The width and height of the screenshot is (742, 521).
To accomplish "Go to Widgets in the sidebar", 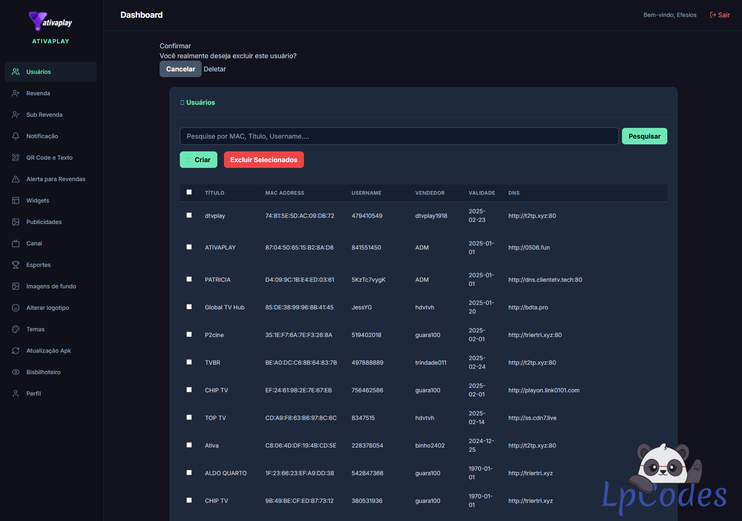I will [38, 200].
